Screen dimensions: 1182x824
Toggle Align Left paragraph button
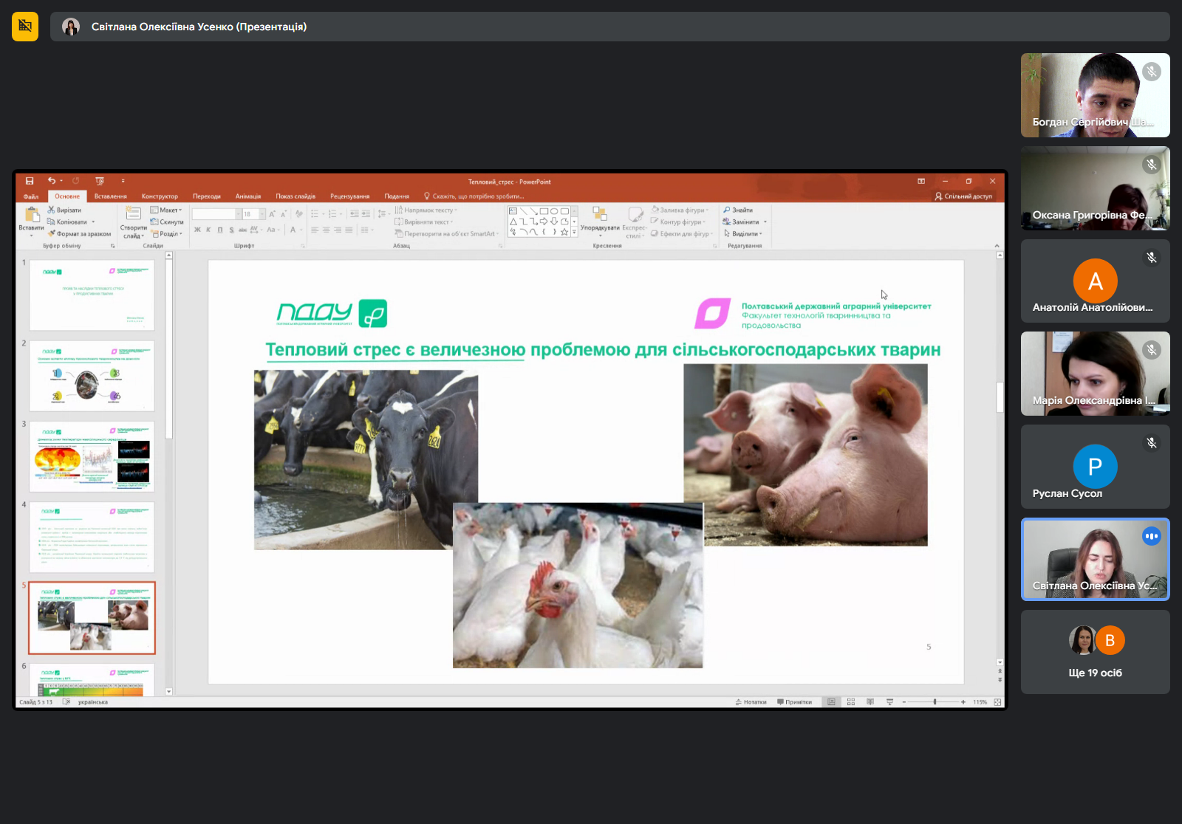[x=315, y=230]
